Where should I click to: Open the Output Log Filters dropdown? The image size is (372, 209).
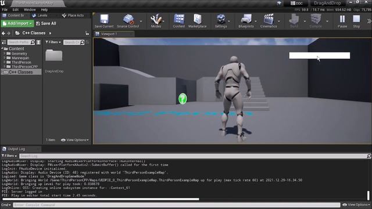[9, 156]
